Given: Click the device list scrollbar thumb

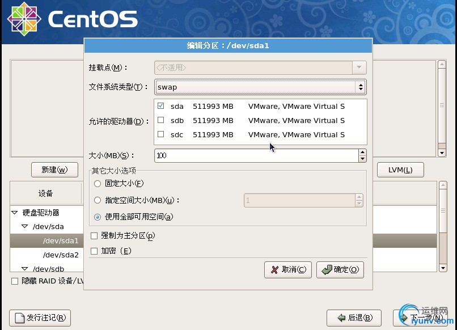Looking at the screenshot, I should click(x=443, y=211).
